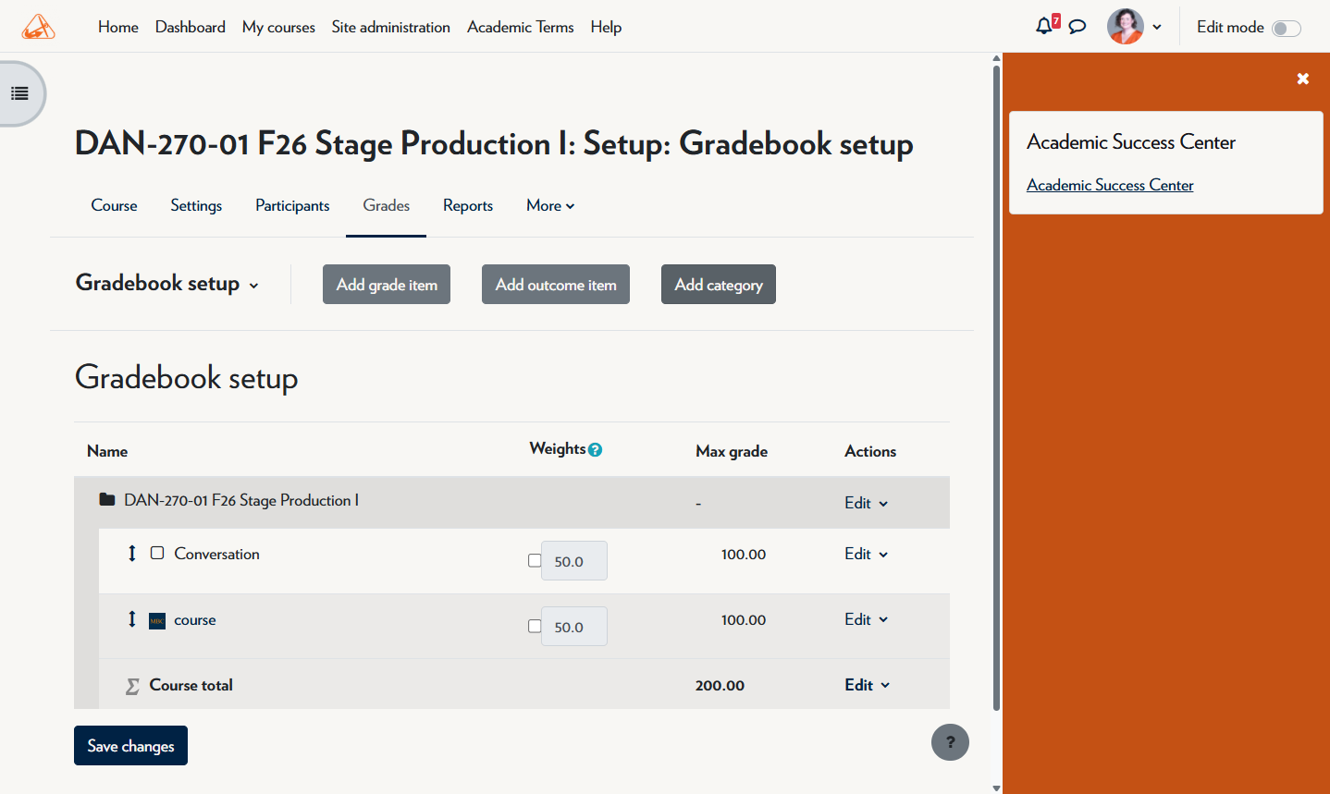Screen dimensions: 1330x794
Task: Close the orange block drawer
Action: 1303,79
